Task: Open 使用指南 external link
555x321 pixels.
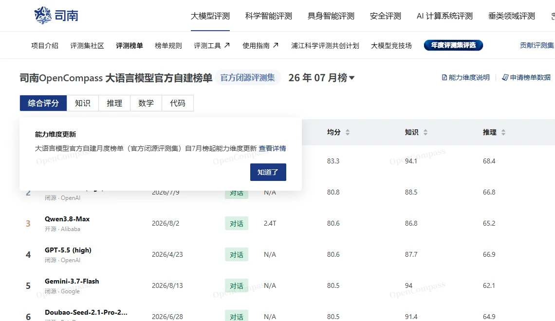Action: point(260,45)
